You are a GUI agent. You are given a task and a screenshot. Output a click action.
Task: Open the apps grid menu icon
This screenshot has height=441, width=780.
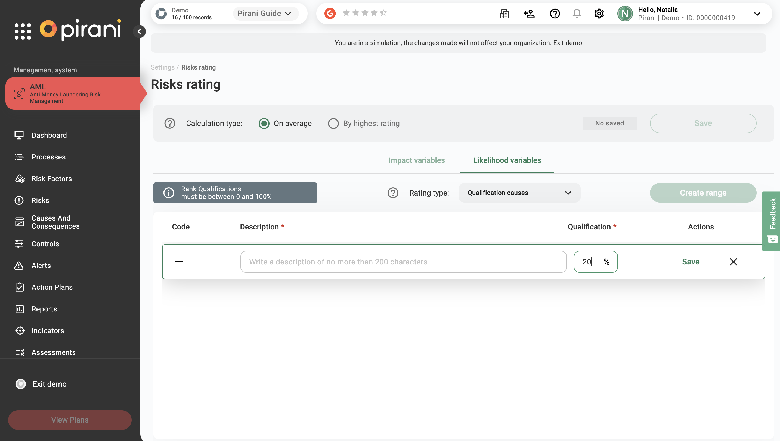[23, 31]
